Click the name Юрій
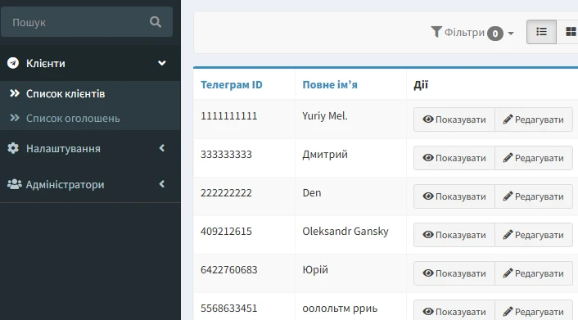 point(315,270)
